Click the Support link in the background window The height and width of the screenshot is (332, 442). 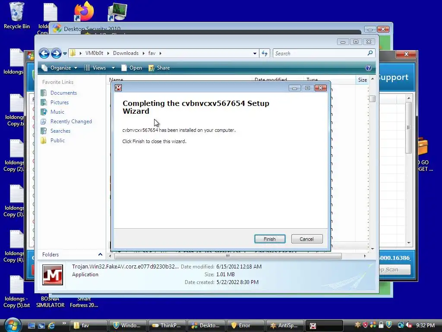394,77
